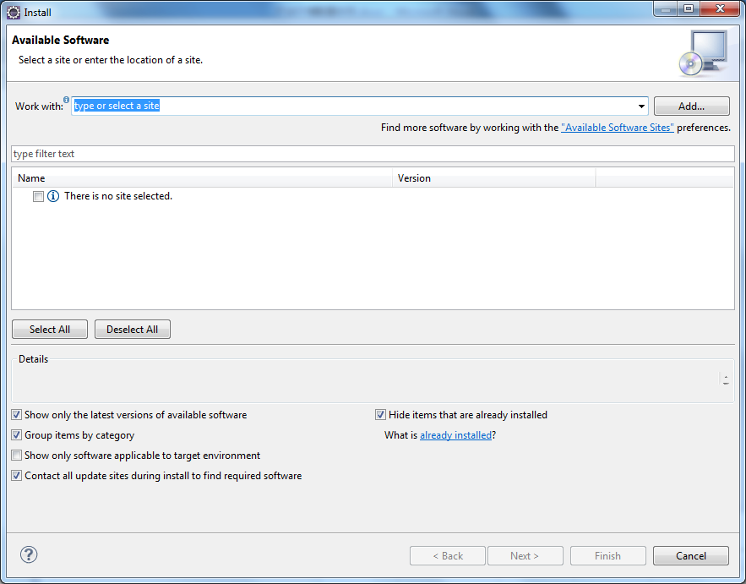746x584 pixels.
Task: Click the type filter text field
Action: point(373,154)
